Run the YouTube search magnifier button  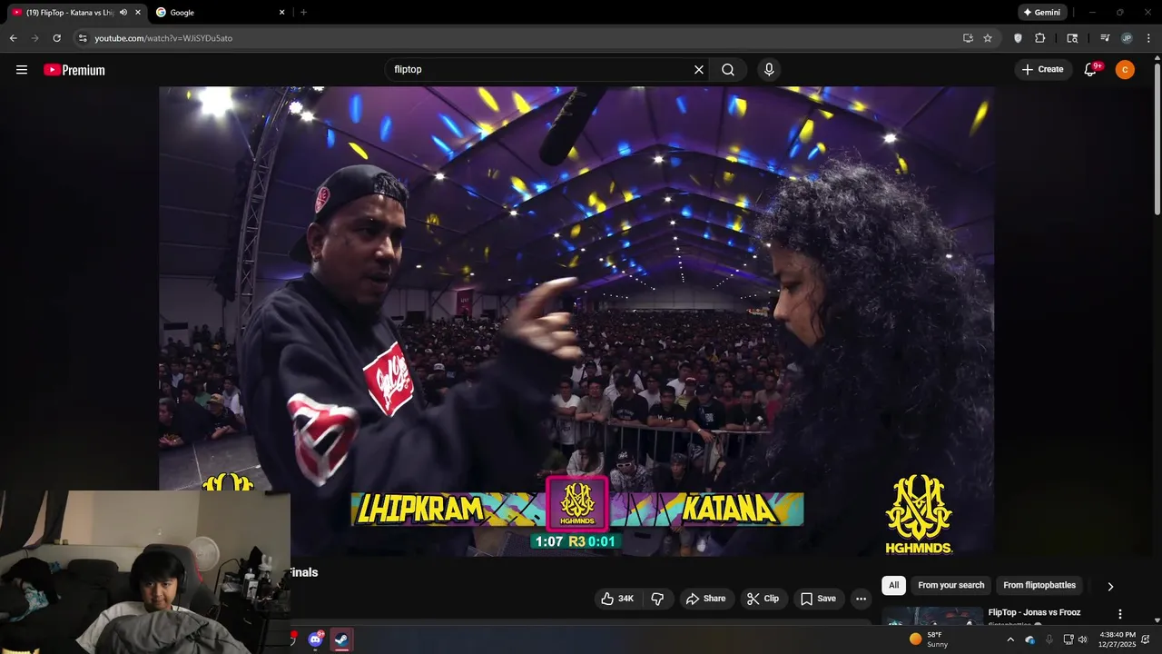coord(728,69)
